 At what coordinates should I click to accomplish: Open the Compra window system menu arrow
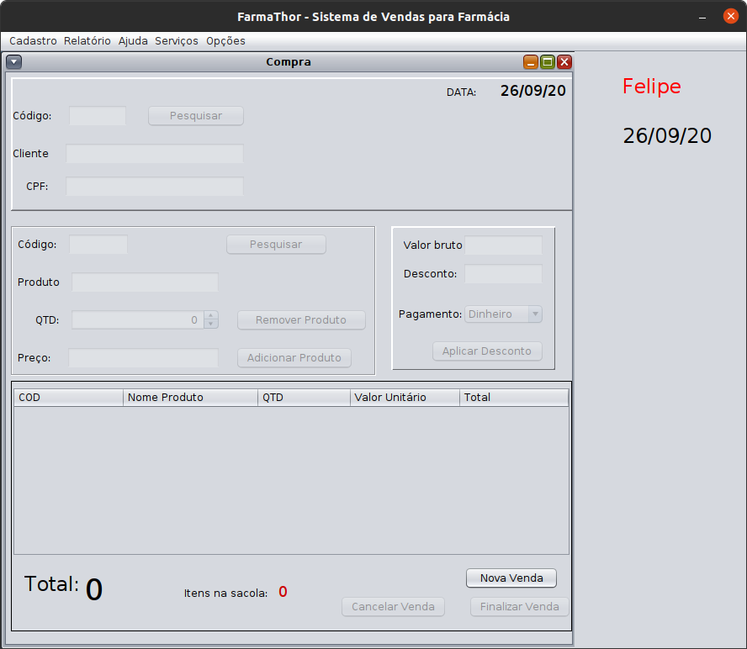(13, 62)
